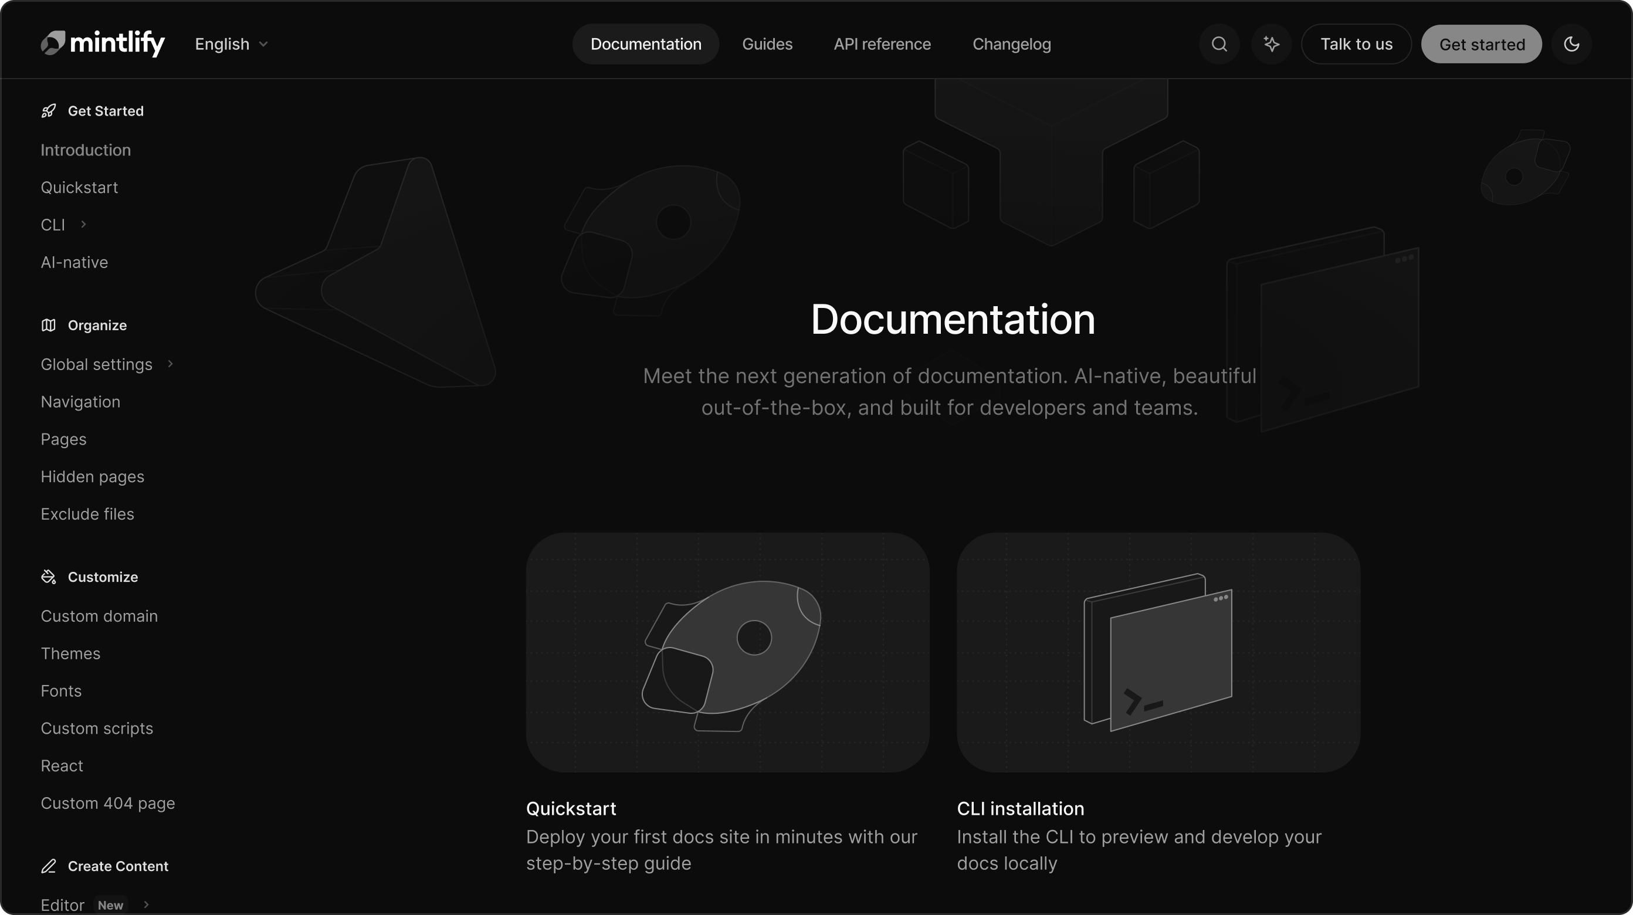
Task: Click the Organize section heading
Action: click(x=97, y=326)
